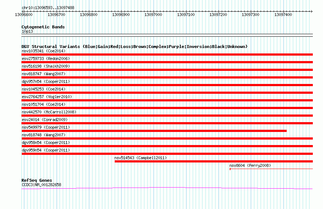Image resolution: width=323 pixels, height=209 pixels.
Task: Click the DGV Structural Variants track heading
Action: (135, 47)
